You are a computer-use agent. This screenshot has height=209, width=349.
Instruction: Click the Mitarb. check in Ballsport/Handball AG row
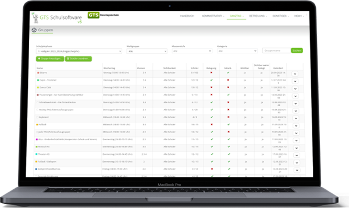click(229, 169)
